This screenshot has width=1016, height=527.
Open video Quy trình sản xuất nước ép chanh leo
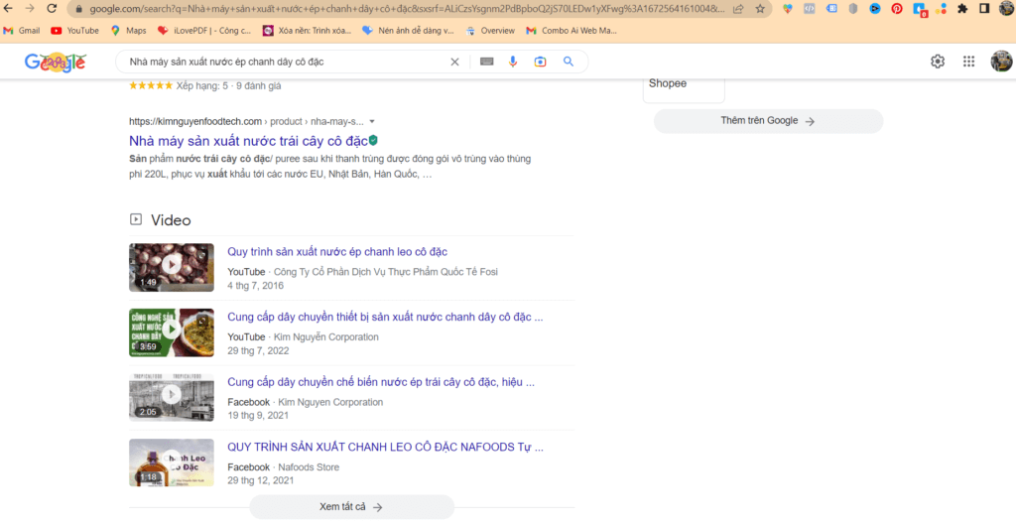tap(337, 251)
